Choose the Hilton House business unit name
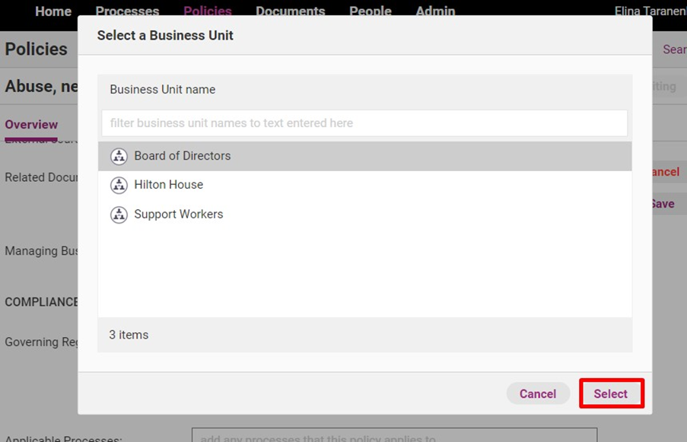The image size is (687, 442). (x=169, y=185)
